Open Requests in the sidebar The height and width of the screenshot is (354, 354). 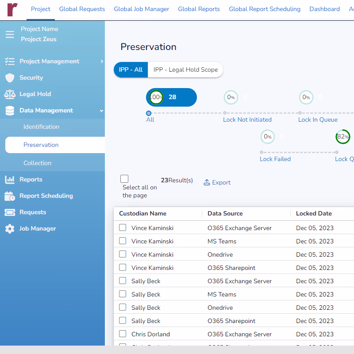(x=33, y=212)
